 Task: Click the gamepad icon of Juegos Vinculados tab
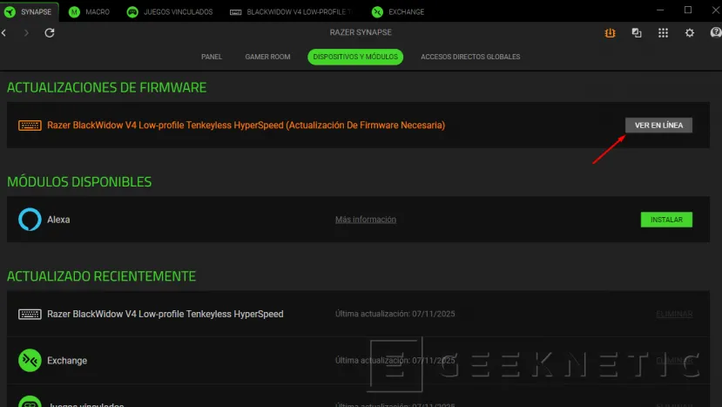click(132, 12)
